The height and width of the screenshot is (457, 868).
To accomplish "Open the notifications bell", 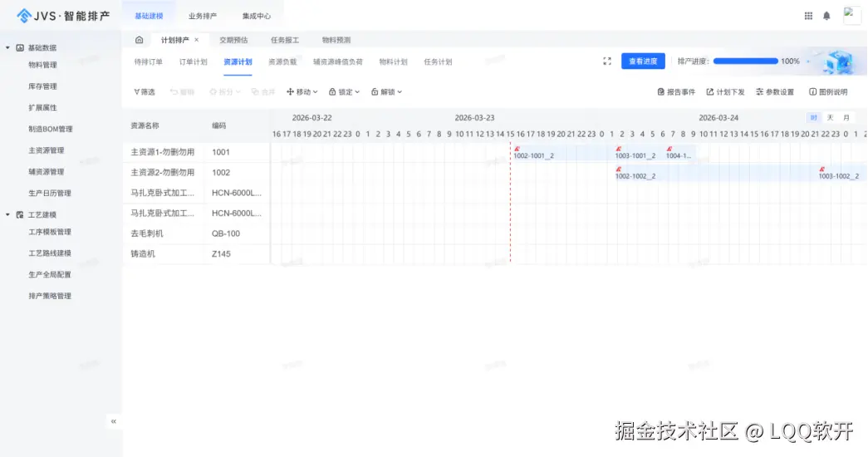I will pyautogui.click(x=826, y=16).
